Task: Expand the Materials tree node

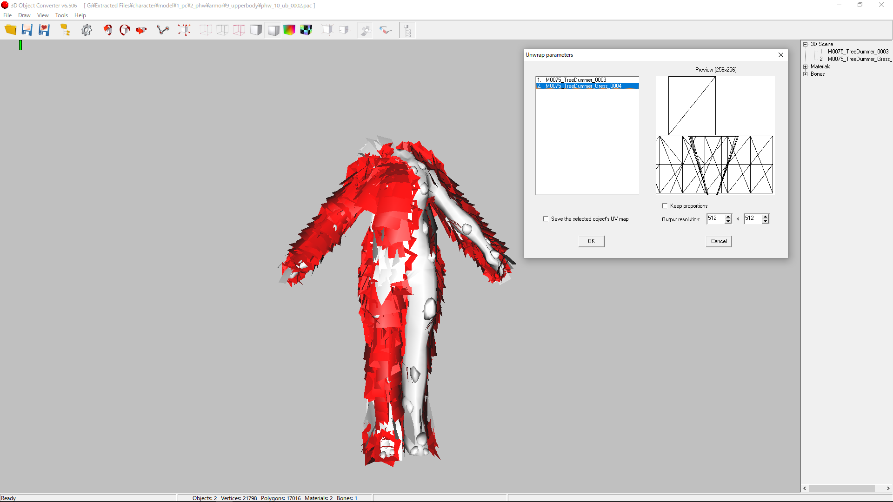Action: (806, 66)
